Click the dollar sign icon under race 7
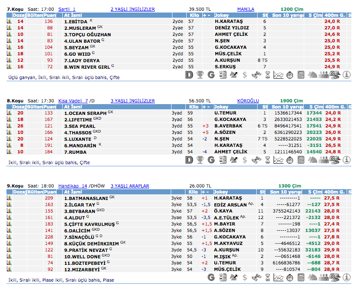The image size is (360, 289). [x=245, y=75]
